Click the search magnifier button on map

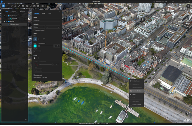pos(188,6)
